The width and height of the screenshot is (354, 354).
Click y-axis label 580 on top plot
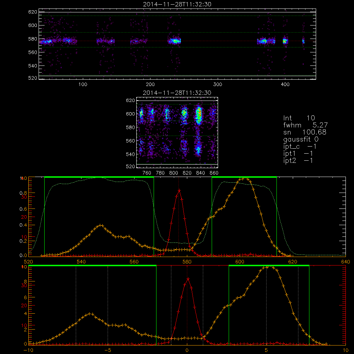pyautogui.click(x=33, y=39)
